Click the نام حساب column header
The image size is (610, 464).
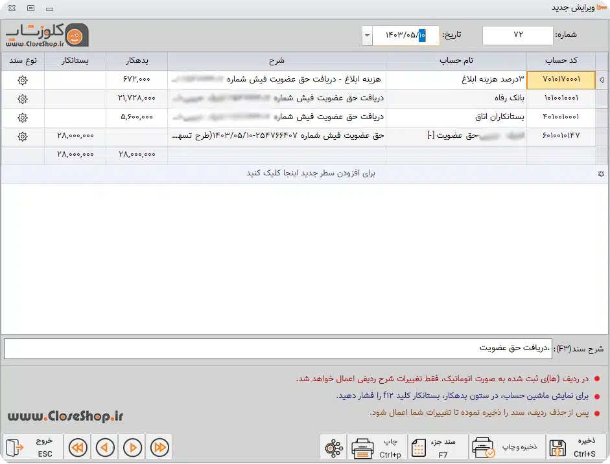pyautogui.click(x=456, y=61)
